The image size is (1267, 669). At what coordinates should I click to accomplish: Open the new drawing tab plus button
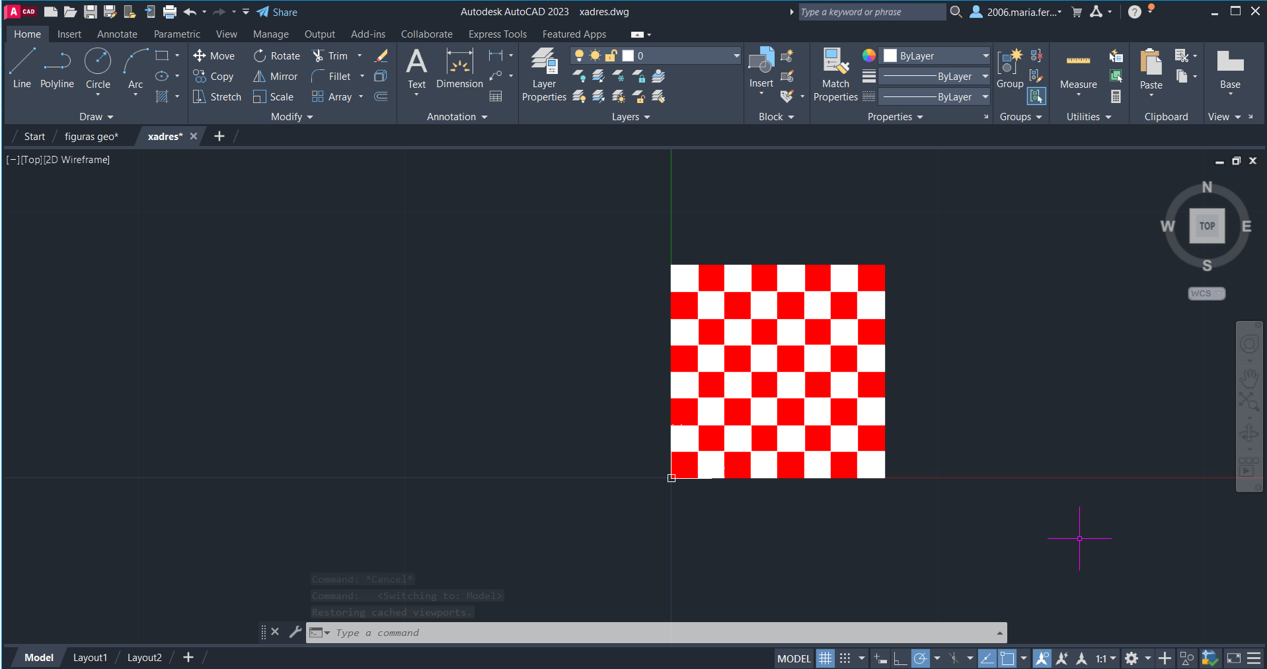219,136
